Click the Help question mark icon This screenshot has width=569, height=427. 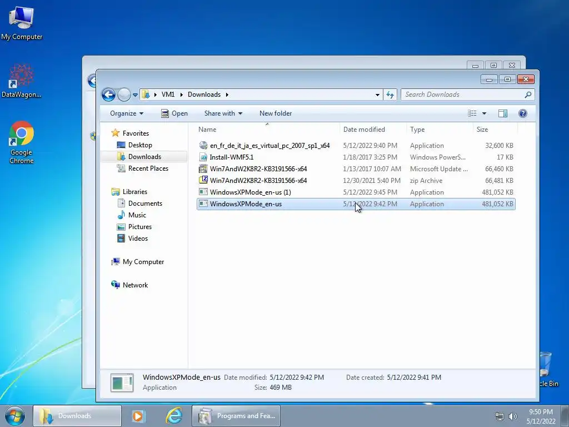click(522, 113)
